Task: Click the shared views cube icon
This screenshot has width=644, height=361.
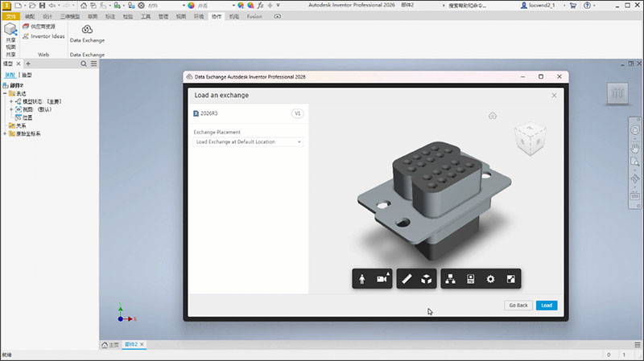Action: tap(10, 29)
